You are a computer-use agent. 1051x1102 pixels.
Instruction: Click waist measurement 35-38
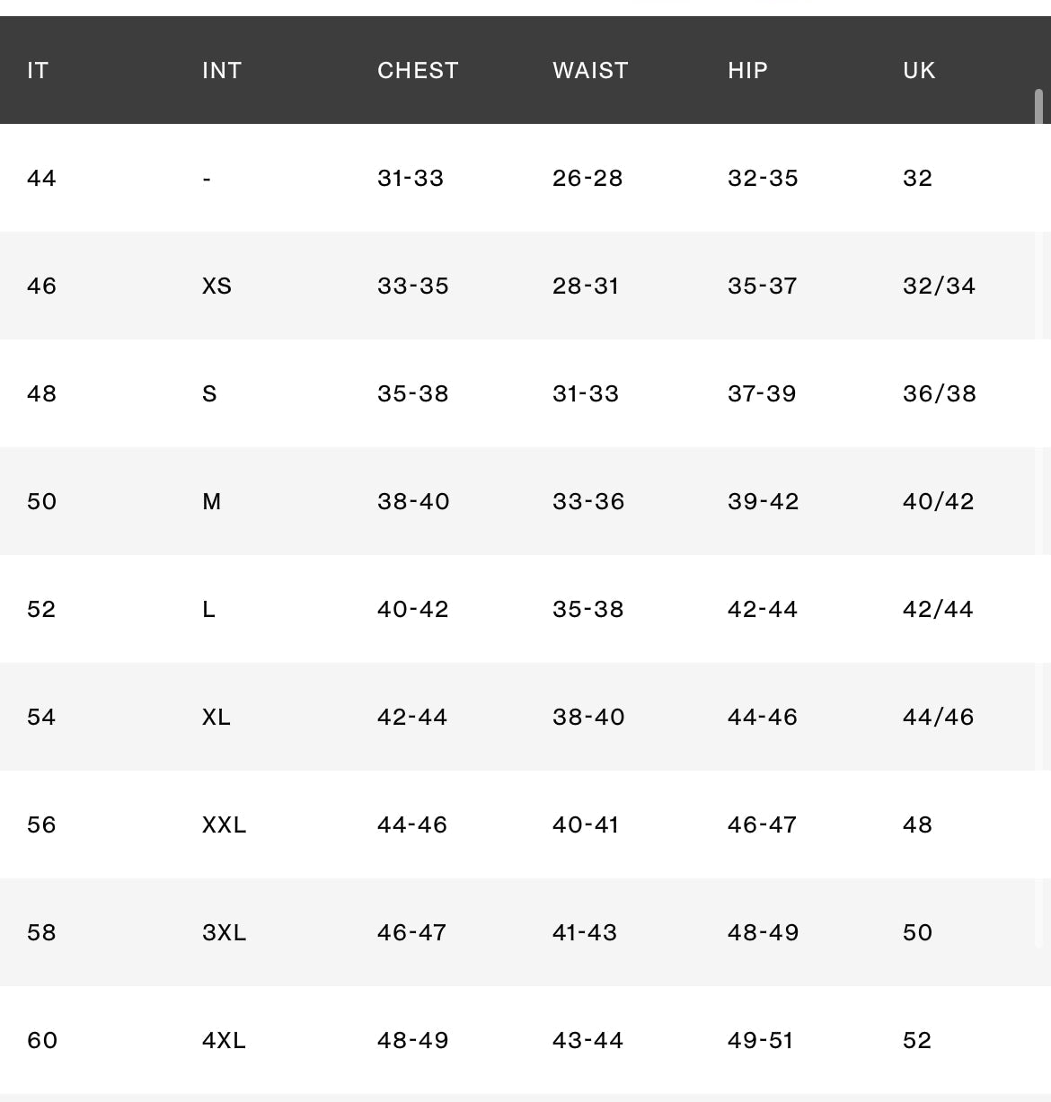587,609
